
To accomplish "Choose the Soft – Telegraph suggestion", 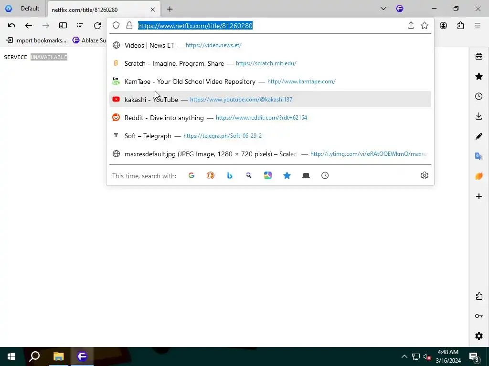I will point(270,136).
